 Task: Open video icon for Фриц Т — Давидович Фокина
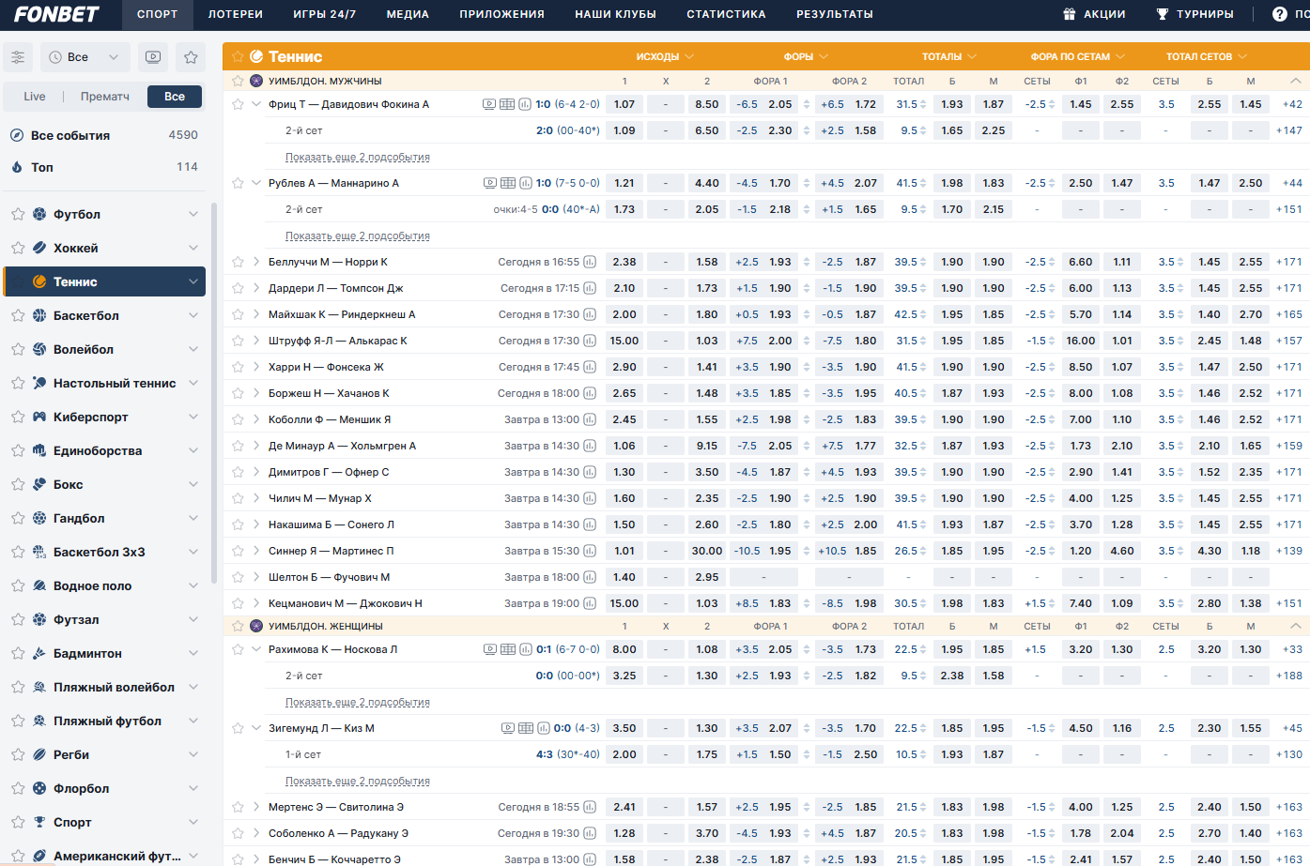point(489,104)
